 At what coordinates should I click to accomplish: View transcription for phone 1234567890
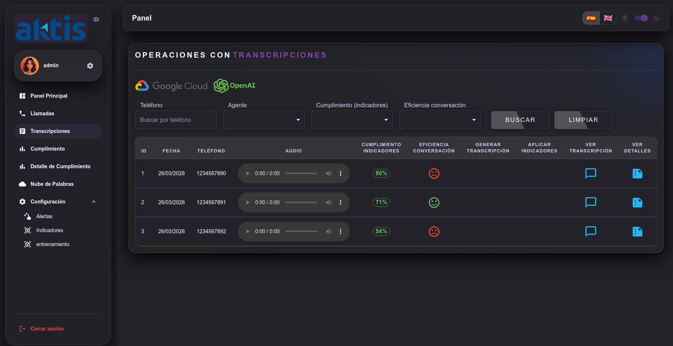click(591, 173)
